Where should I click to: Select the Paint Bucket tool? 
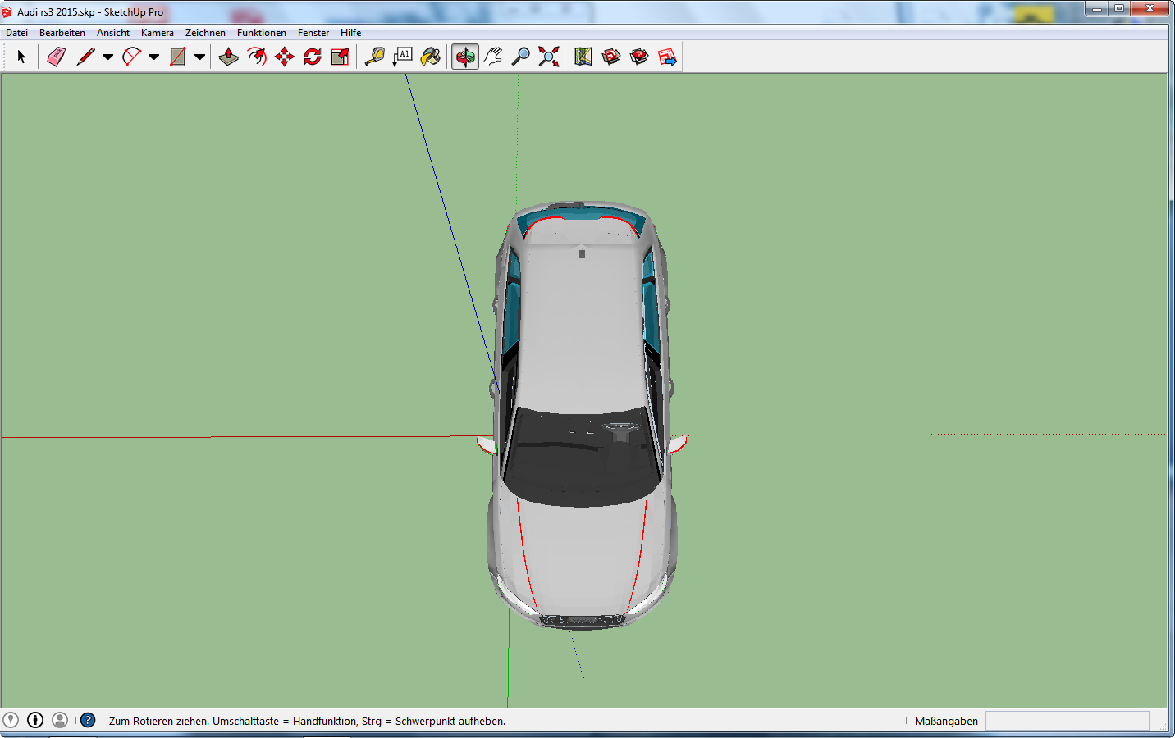(431, 57)
